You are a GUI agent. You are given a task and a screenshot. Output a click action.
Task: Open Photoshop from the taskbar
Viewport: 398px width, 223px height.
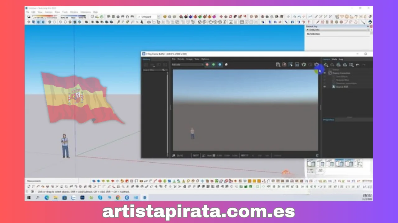click(82, 197)
